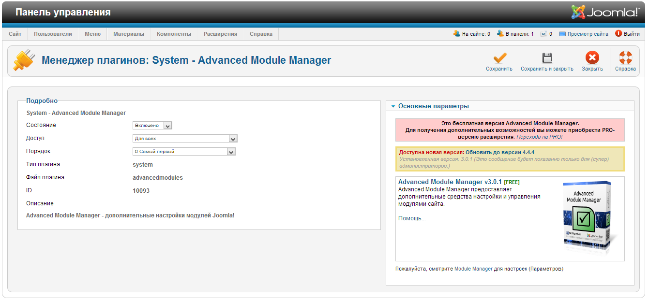The image size is (649, 300).
Task: Click the plugin type value system
Action: [x=143, y=165]
